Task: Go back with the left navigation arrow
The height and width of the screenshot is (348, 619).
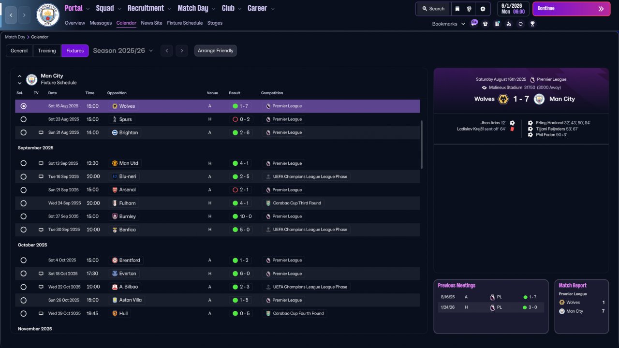Action: pos(11,15)
